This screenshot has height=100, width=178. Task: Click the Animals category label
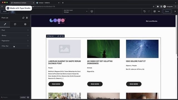[x=90, y=68]
